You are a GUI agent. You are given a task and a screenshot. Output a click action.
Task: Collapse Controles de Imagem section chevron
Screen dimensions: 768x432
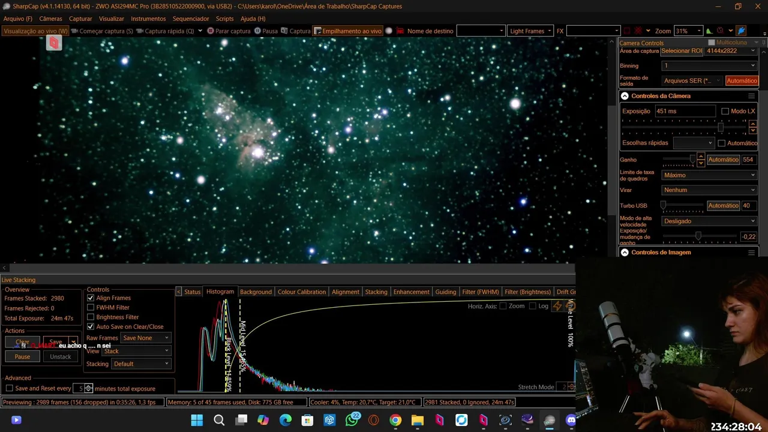(625, 253)
